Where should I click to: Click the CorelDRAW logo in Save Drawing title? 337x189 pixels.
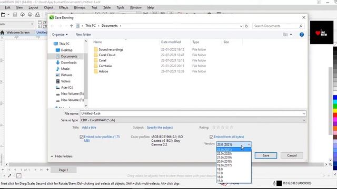pyautogui.click(x=52, y=17)
